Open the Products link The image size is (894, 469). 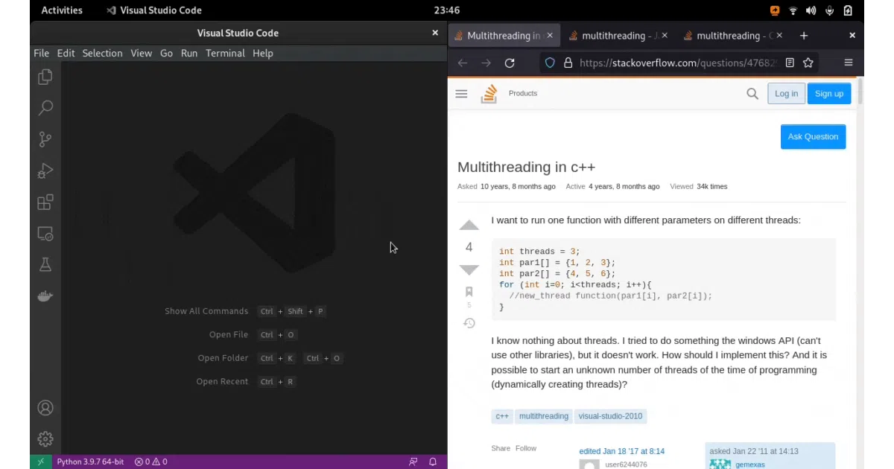[523, 94]
